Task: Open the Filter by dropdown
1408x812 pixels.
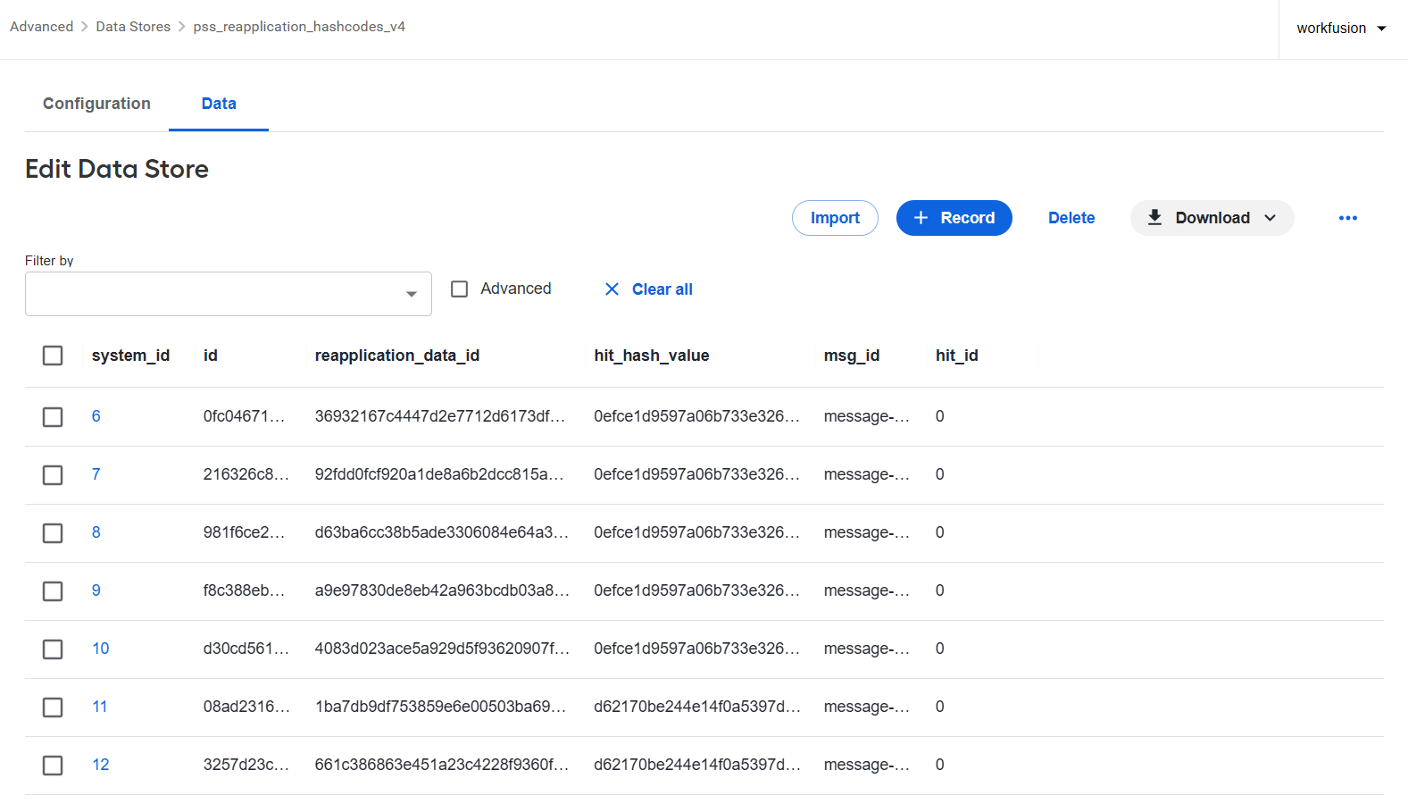Action: pos(229,294)
